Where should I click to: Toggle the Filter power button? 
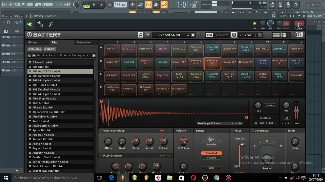pyautogui.click(x=232, y=131)
